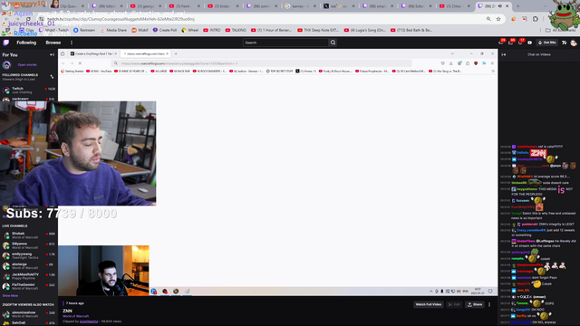Open the Chrome extensions puzzle icon
The image size is (580, 326).
[x=536, y=19]
